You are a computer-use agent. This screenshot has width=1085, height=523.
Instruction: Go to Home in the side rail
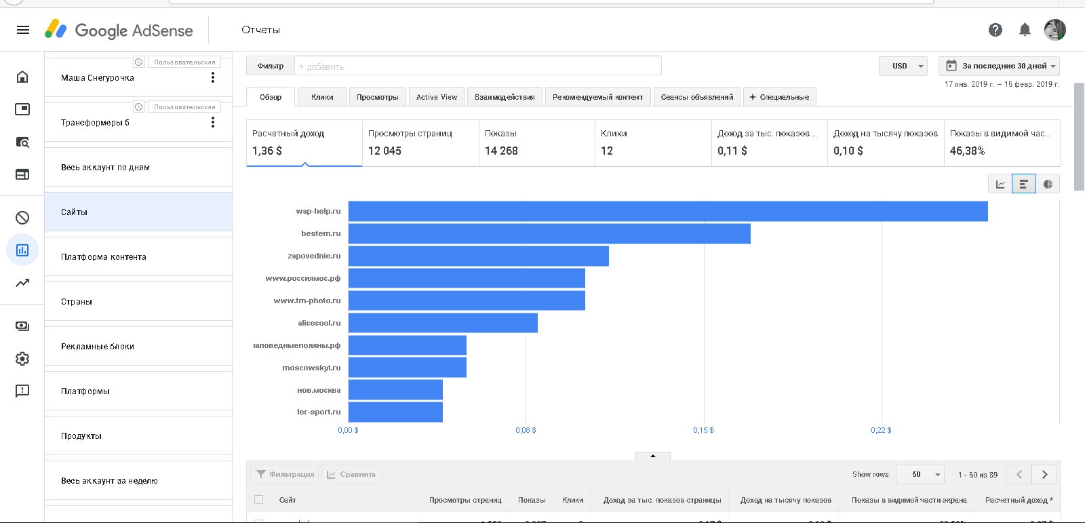tap(22, 77)
